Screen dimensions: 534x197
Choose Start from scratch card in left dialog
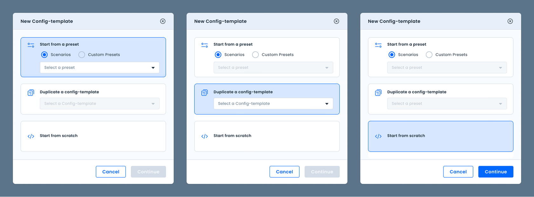93,136
